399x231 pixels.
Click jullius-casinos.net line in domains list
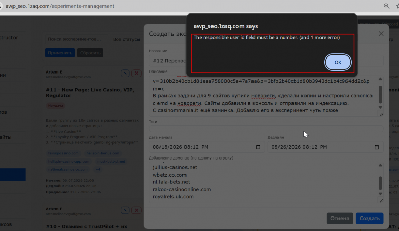point(175,167)
